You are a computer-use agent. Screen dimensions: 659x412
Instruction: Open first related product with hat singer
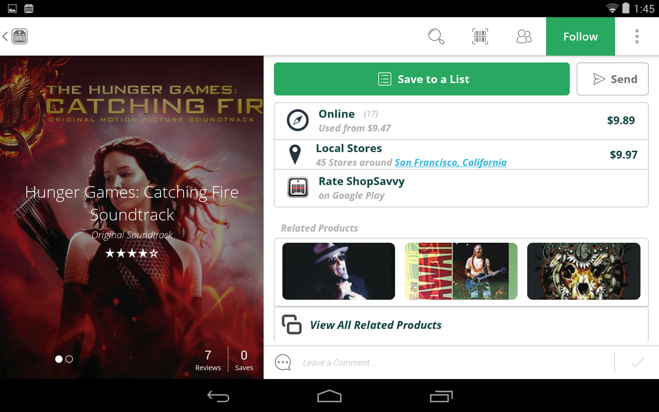click(x=338, y=271)
